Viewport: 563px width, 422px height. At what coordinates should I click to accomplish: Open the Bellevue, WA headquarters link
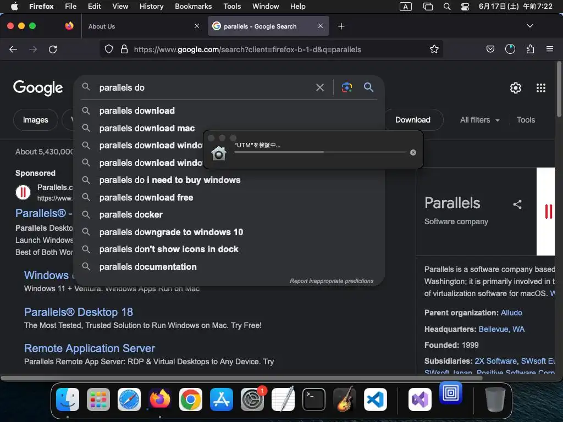tap(501, 329)
